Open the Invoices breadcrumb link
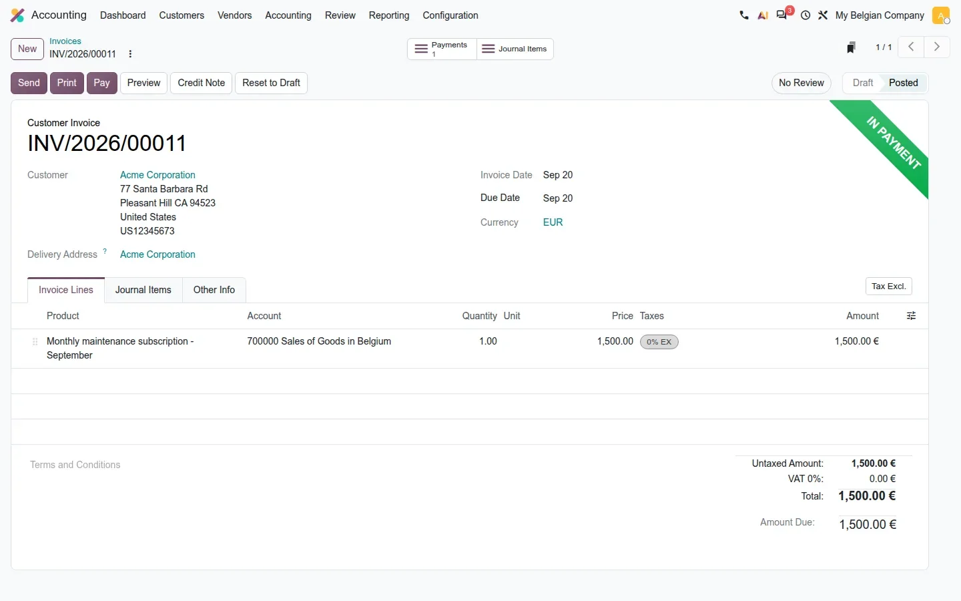 [x=65, y=41]
